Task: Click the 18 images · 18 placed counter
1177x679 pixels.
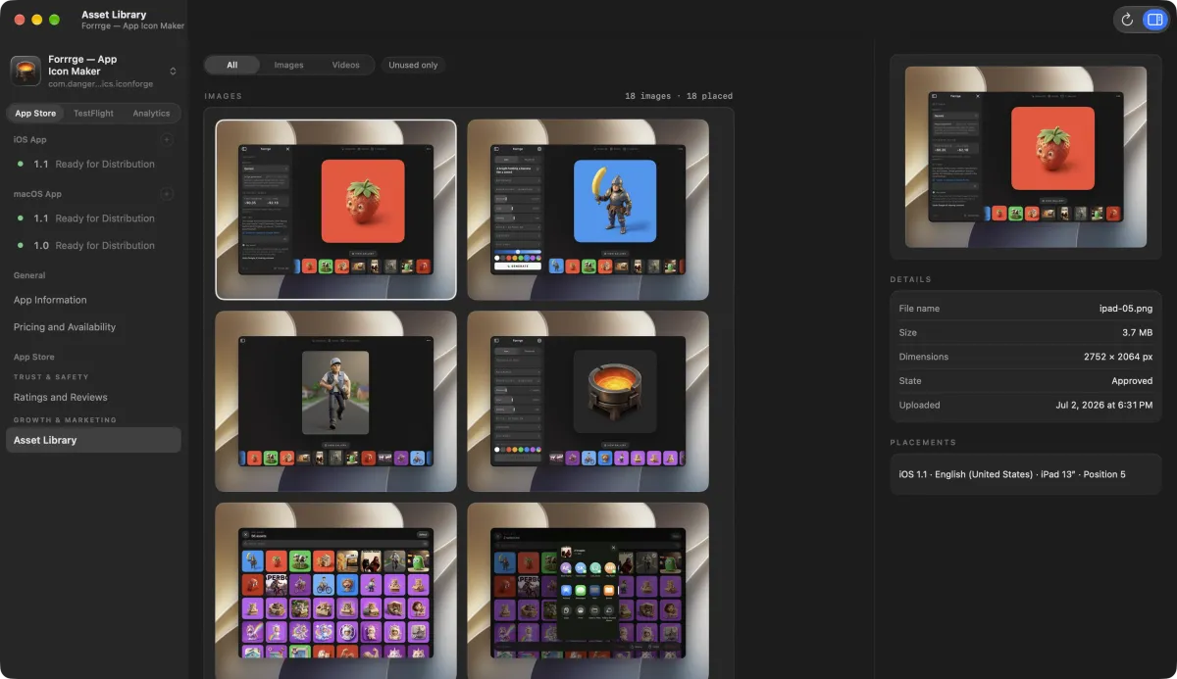Action: [679, 96]
